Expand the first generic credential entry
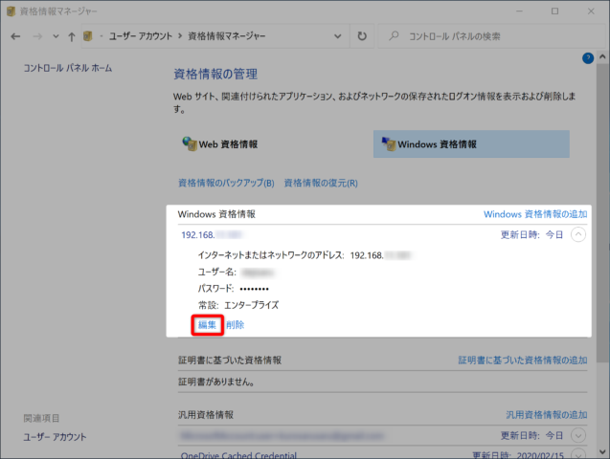Screen dimensions: 610x459 (x=578, y=435)
